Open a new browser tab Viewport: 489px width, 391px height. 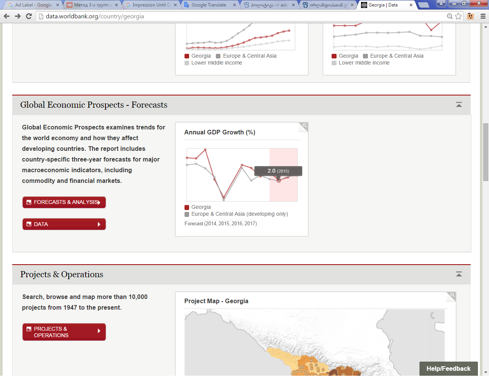click(x=423, y=5)
